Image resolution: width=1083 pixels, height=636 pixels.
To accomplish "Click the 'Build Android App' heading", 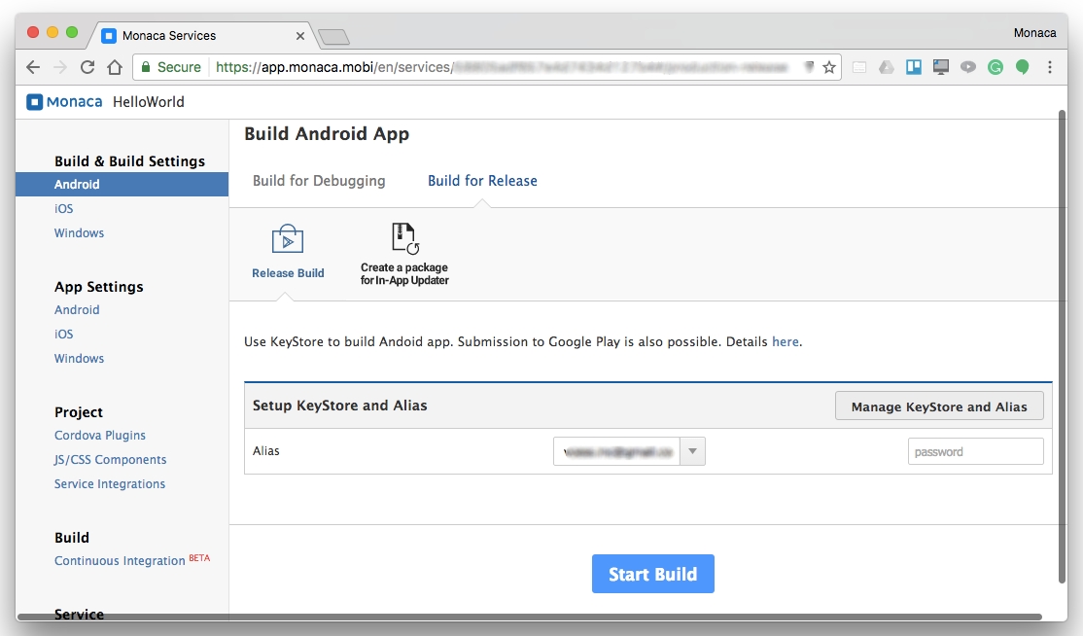I will point(327,134).
